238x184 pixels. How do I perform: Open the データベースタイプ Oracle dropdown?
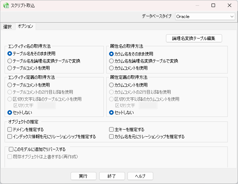205,16
